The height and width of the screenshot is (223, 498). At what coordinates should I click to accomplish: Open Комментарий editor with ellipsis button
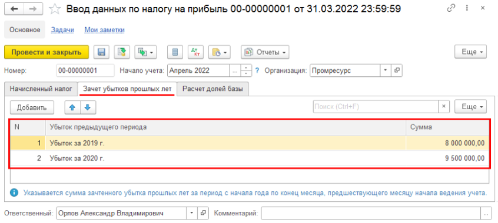click(486, 213)
